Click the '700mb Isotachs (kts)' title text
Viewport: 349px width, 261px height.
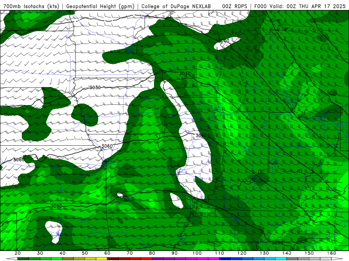click(31, 7)
